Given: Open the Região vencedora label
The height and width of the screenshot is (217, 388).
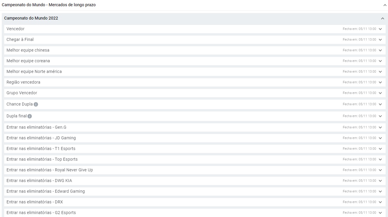Looking at the screenshot, I should [x=23, y=82].
